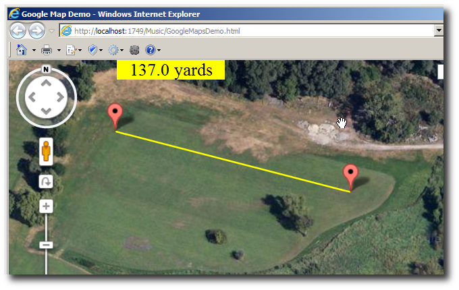Image resolution: width=459 pixels, height=290 pixels.
Task: Select the orange Street View pegman
Action: 46,152
